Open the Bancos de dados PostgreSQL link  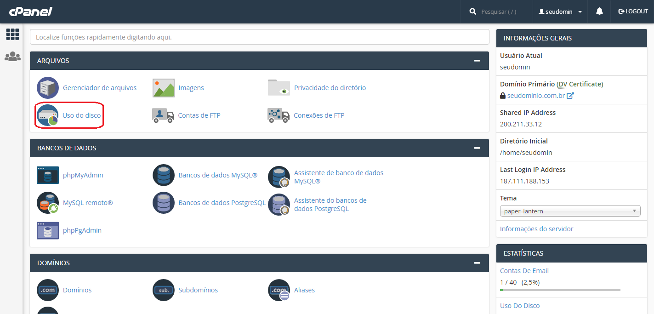[x=222, y=203]
